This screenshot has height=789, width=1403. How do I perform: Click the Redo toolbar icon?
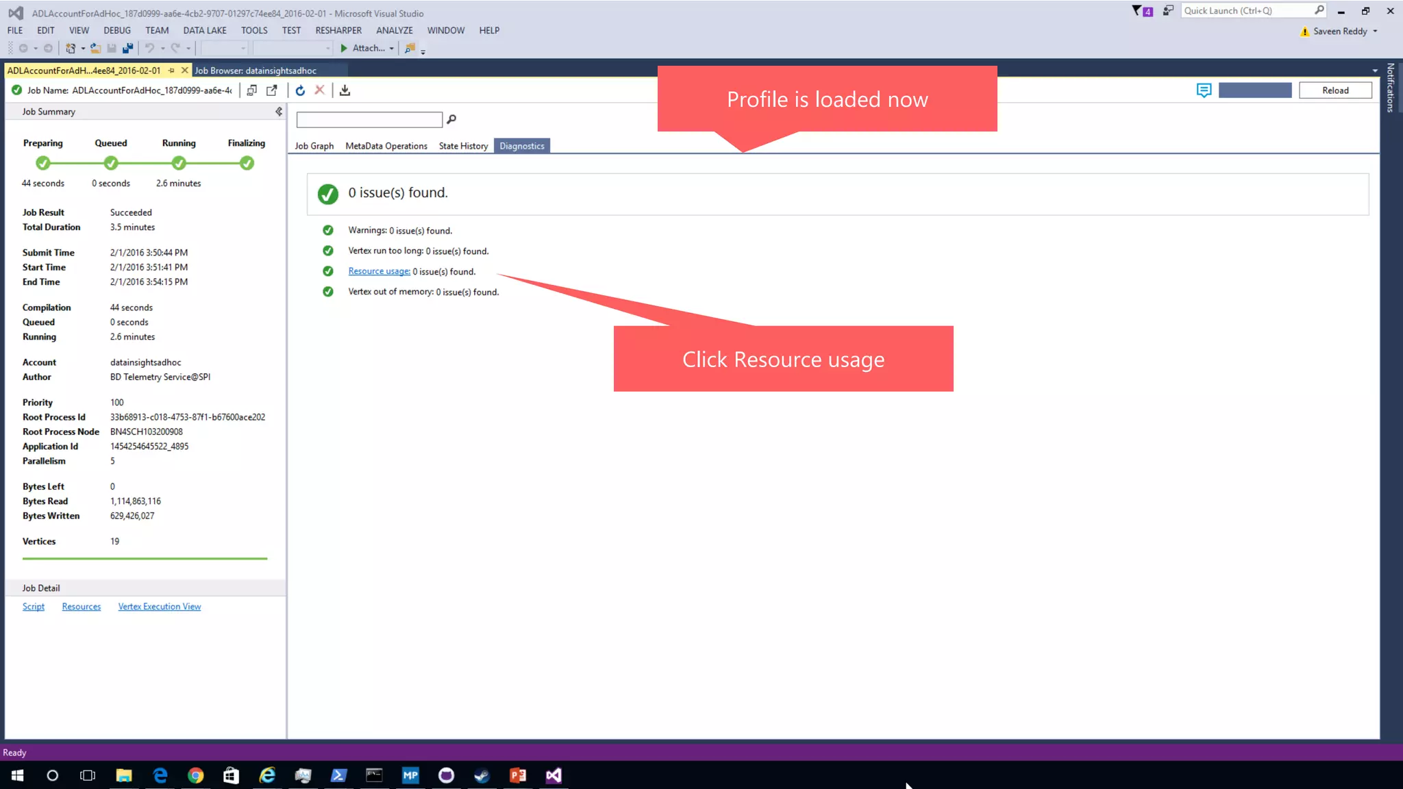[x=175, y=48]
